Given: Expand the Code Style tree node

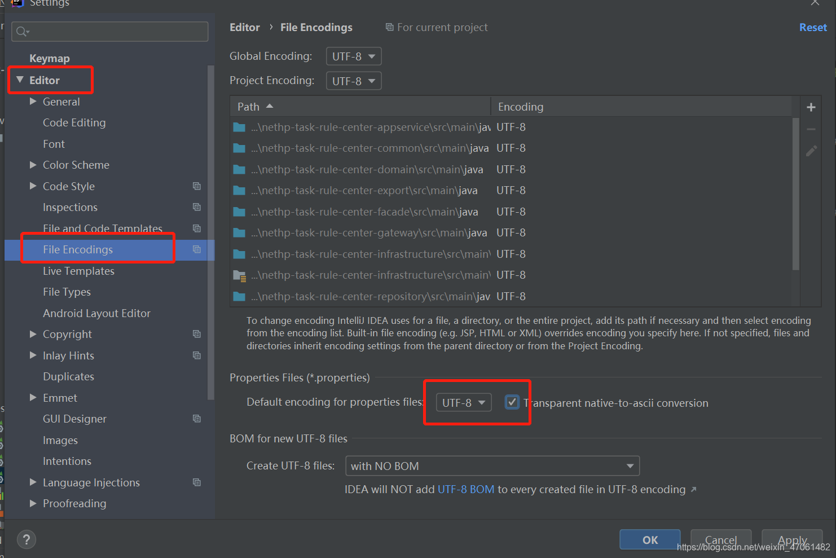Looking at the screenshot, I should pos(33,186).
